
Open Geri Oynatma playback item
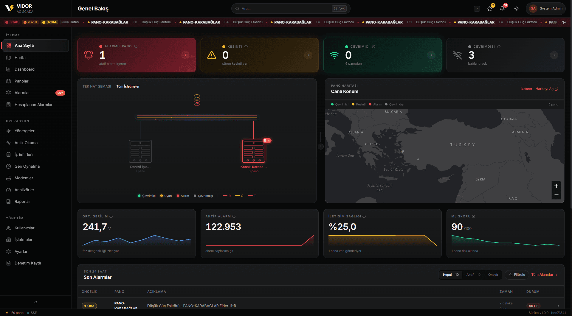[35, 166]
